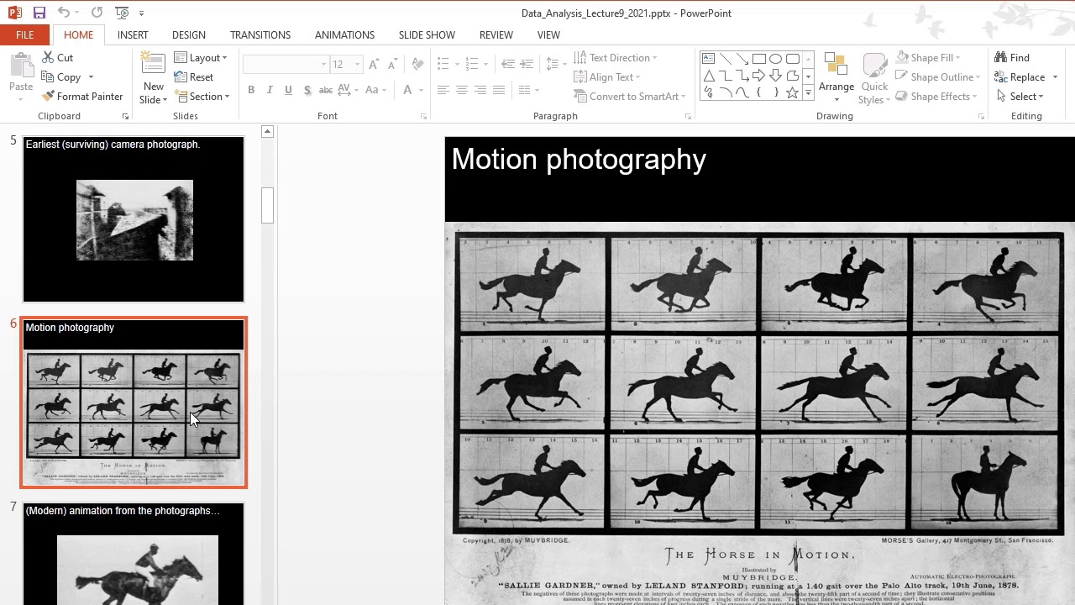Screen dimensions: 1075x605
Task: Select the Isosceles Triangle shape
Action: pyautogui.click(x=708, y=76)
